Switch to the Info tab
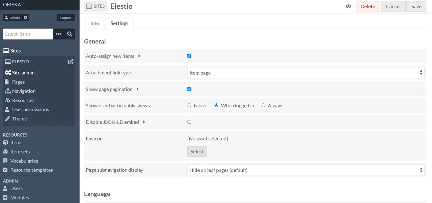The image size is (432, 203). pos(95,23)
